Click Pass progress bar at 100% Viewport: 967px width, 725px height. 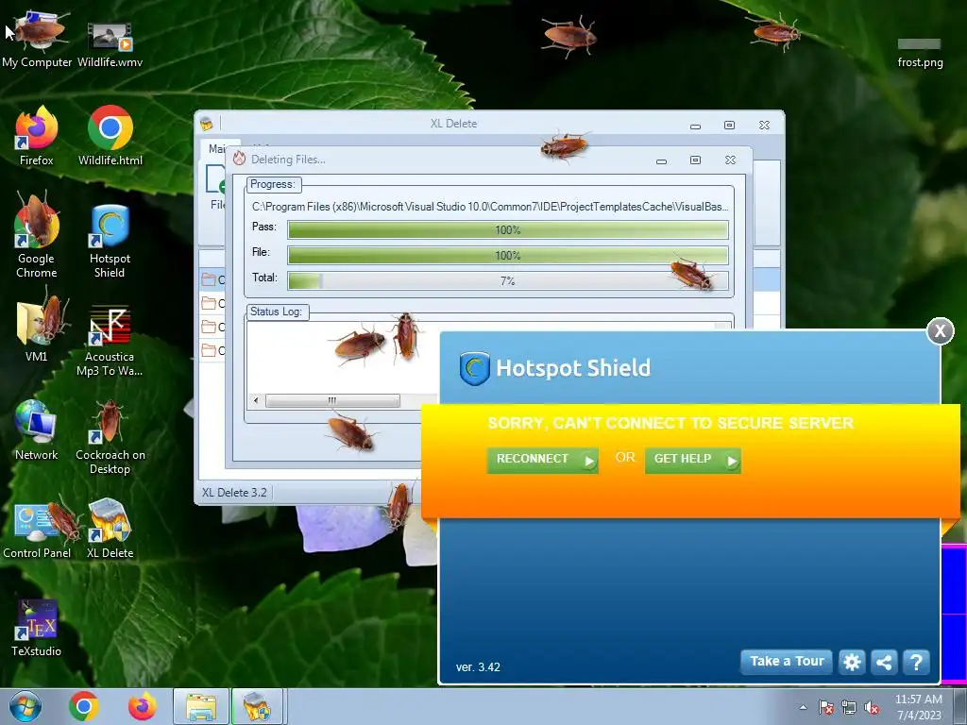[x=507, y=230]
